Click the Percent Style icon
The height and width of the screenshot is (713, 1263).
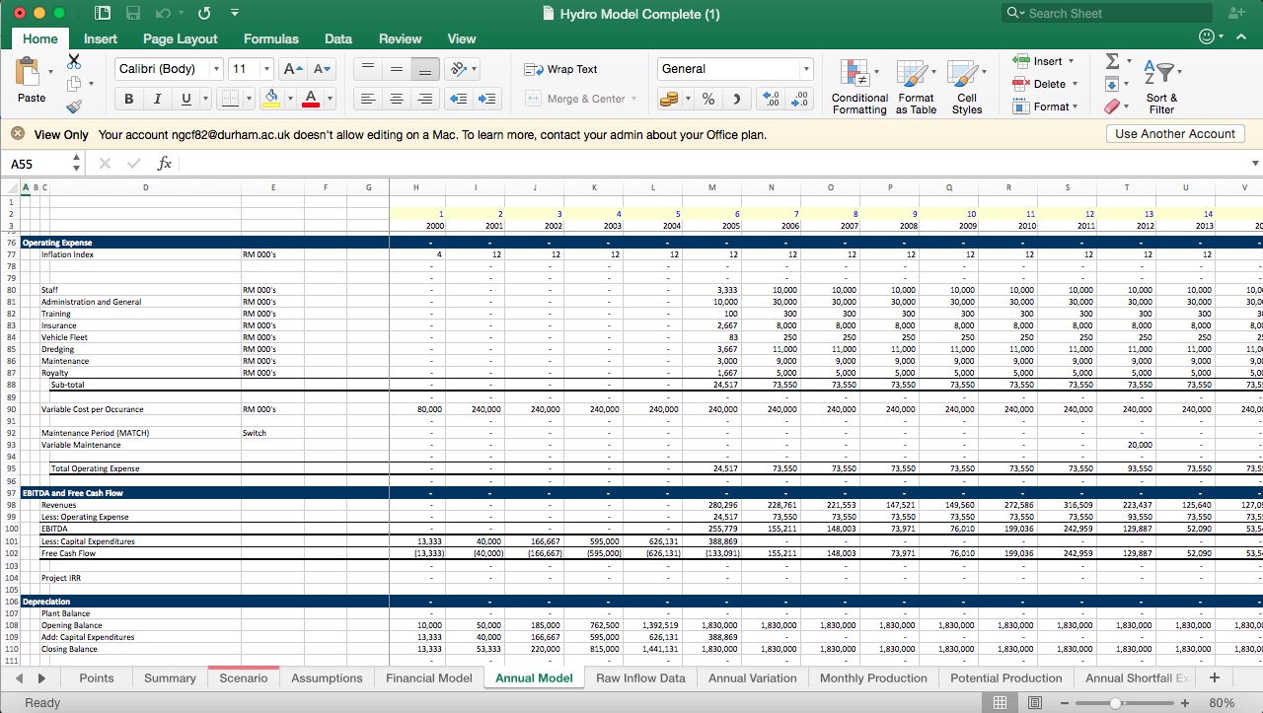[706, 99]
